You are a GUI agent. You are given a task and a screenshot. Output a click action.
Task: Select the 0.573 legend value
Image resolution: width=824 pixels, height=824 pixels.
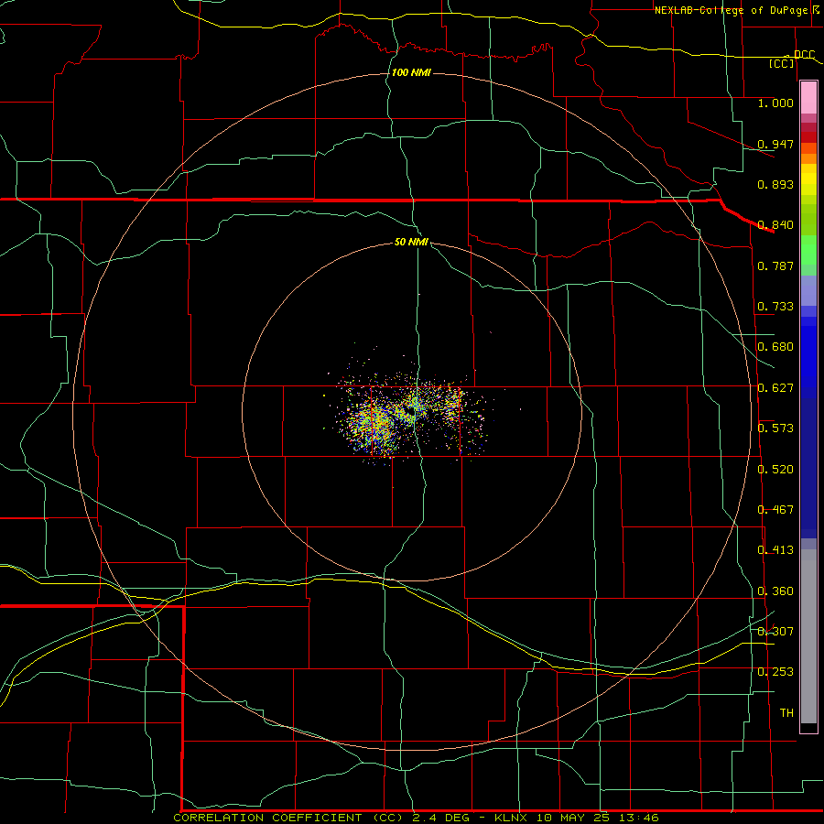[775, 428]
